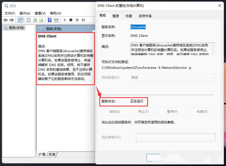
Task: Click the export list icon
Action: (41, 20)
